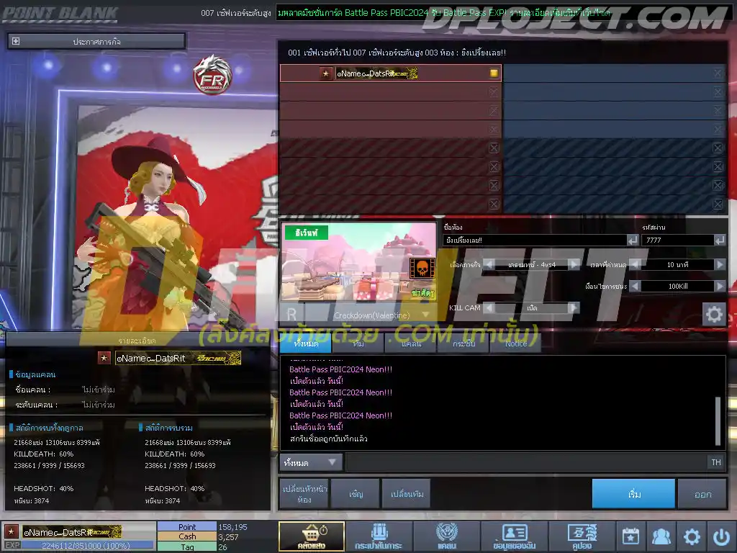Click the blue start game button

pos(633,494)
